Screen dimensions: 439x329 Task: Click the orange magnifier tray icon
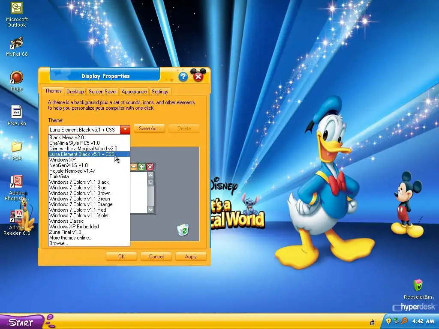(x=405, y=321)
